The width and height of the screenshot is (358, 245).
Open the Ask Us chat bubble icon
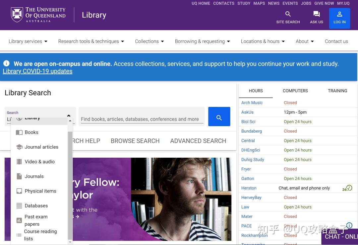coord(316,14)
